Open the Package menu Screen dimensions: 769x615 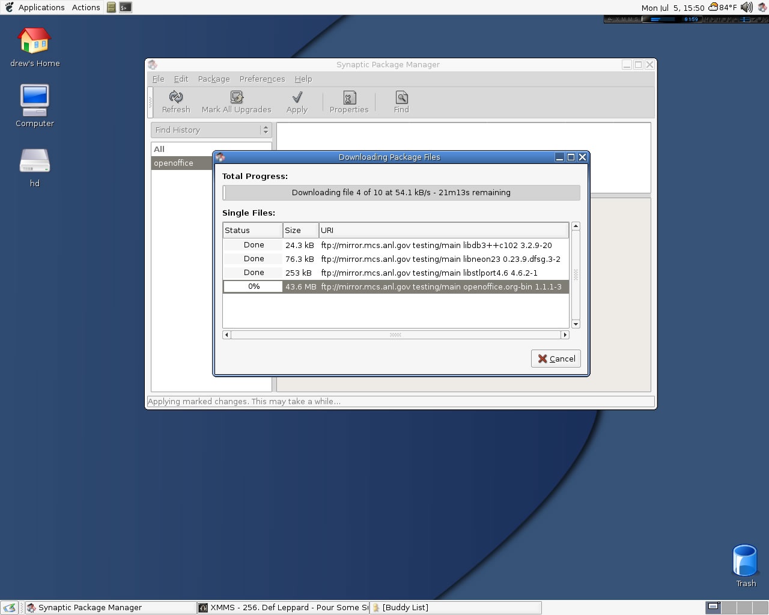coord(214,79)
